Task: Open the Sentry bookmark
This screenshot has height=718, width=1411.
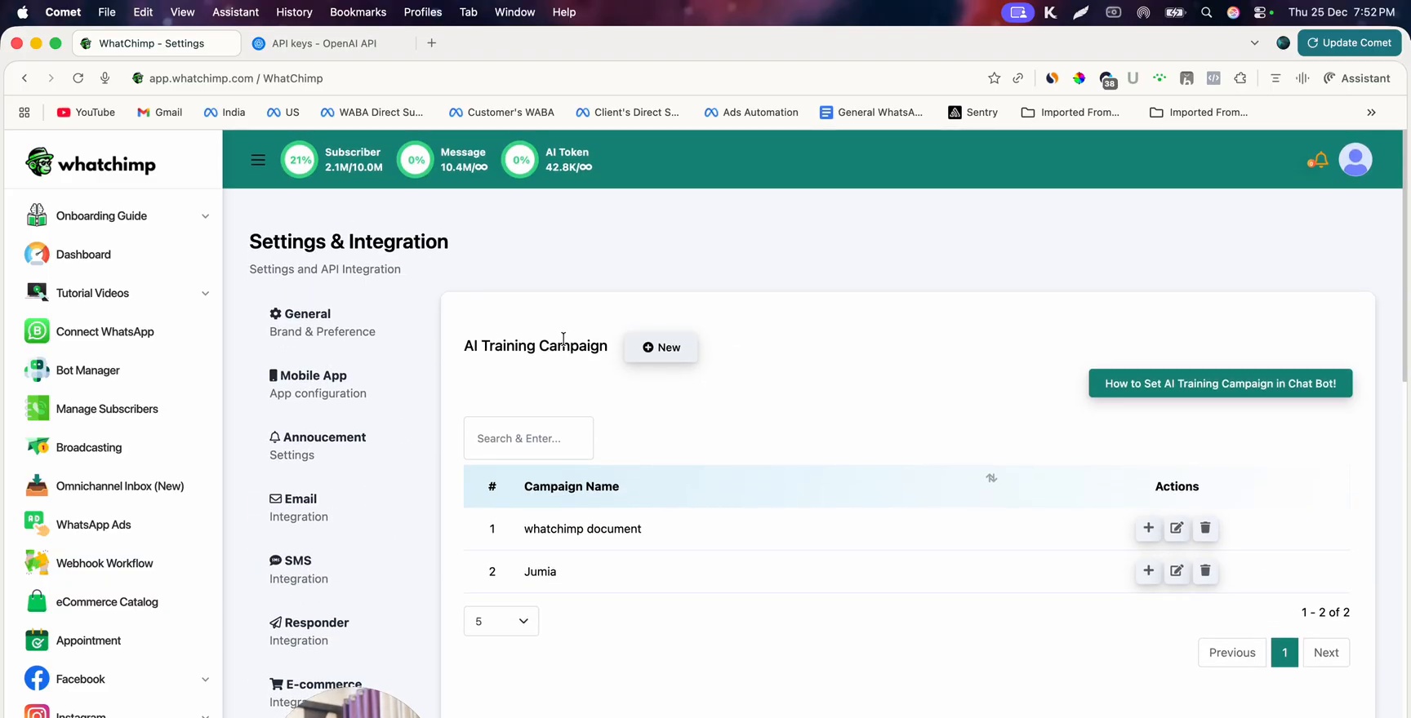Action: click(x=973, y=113)
